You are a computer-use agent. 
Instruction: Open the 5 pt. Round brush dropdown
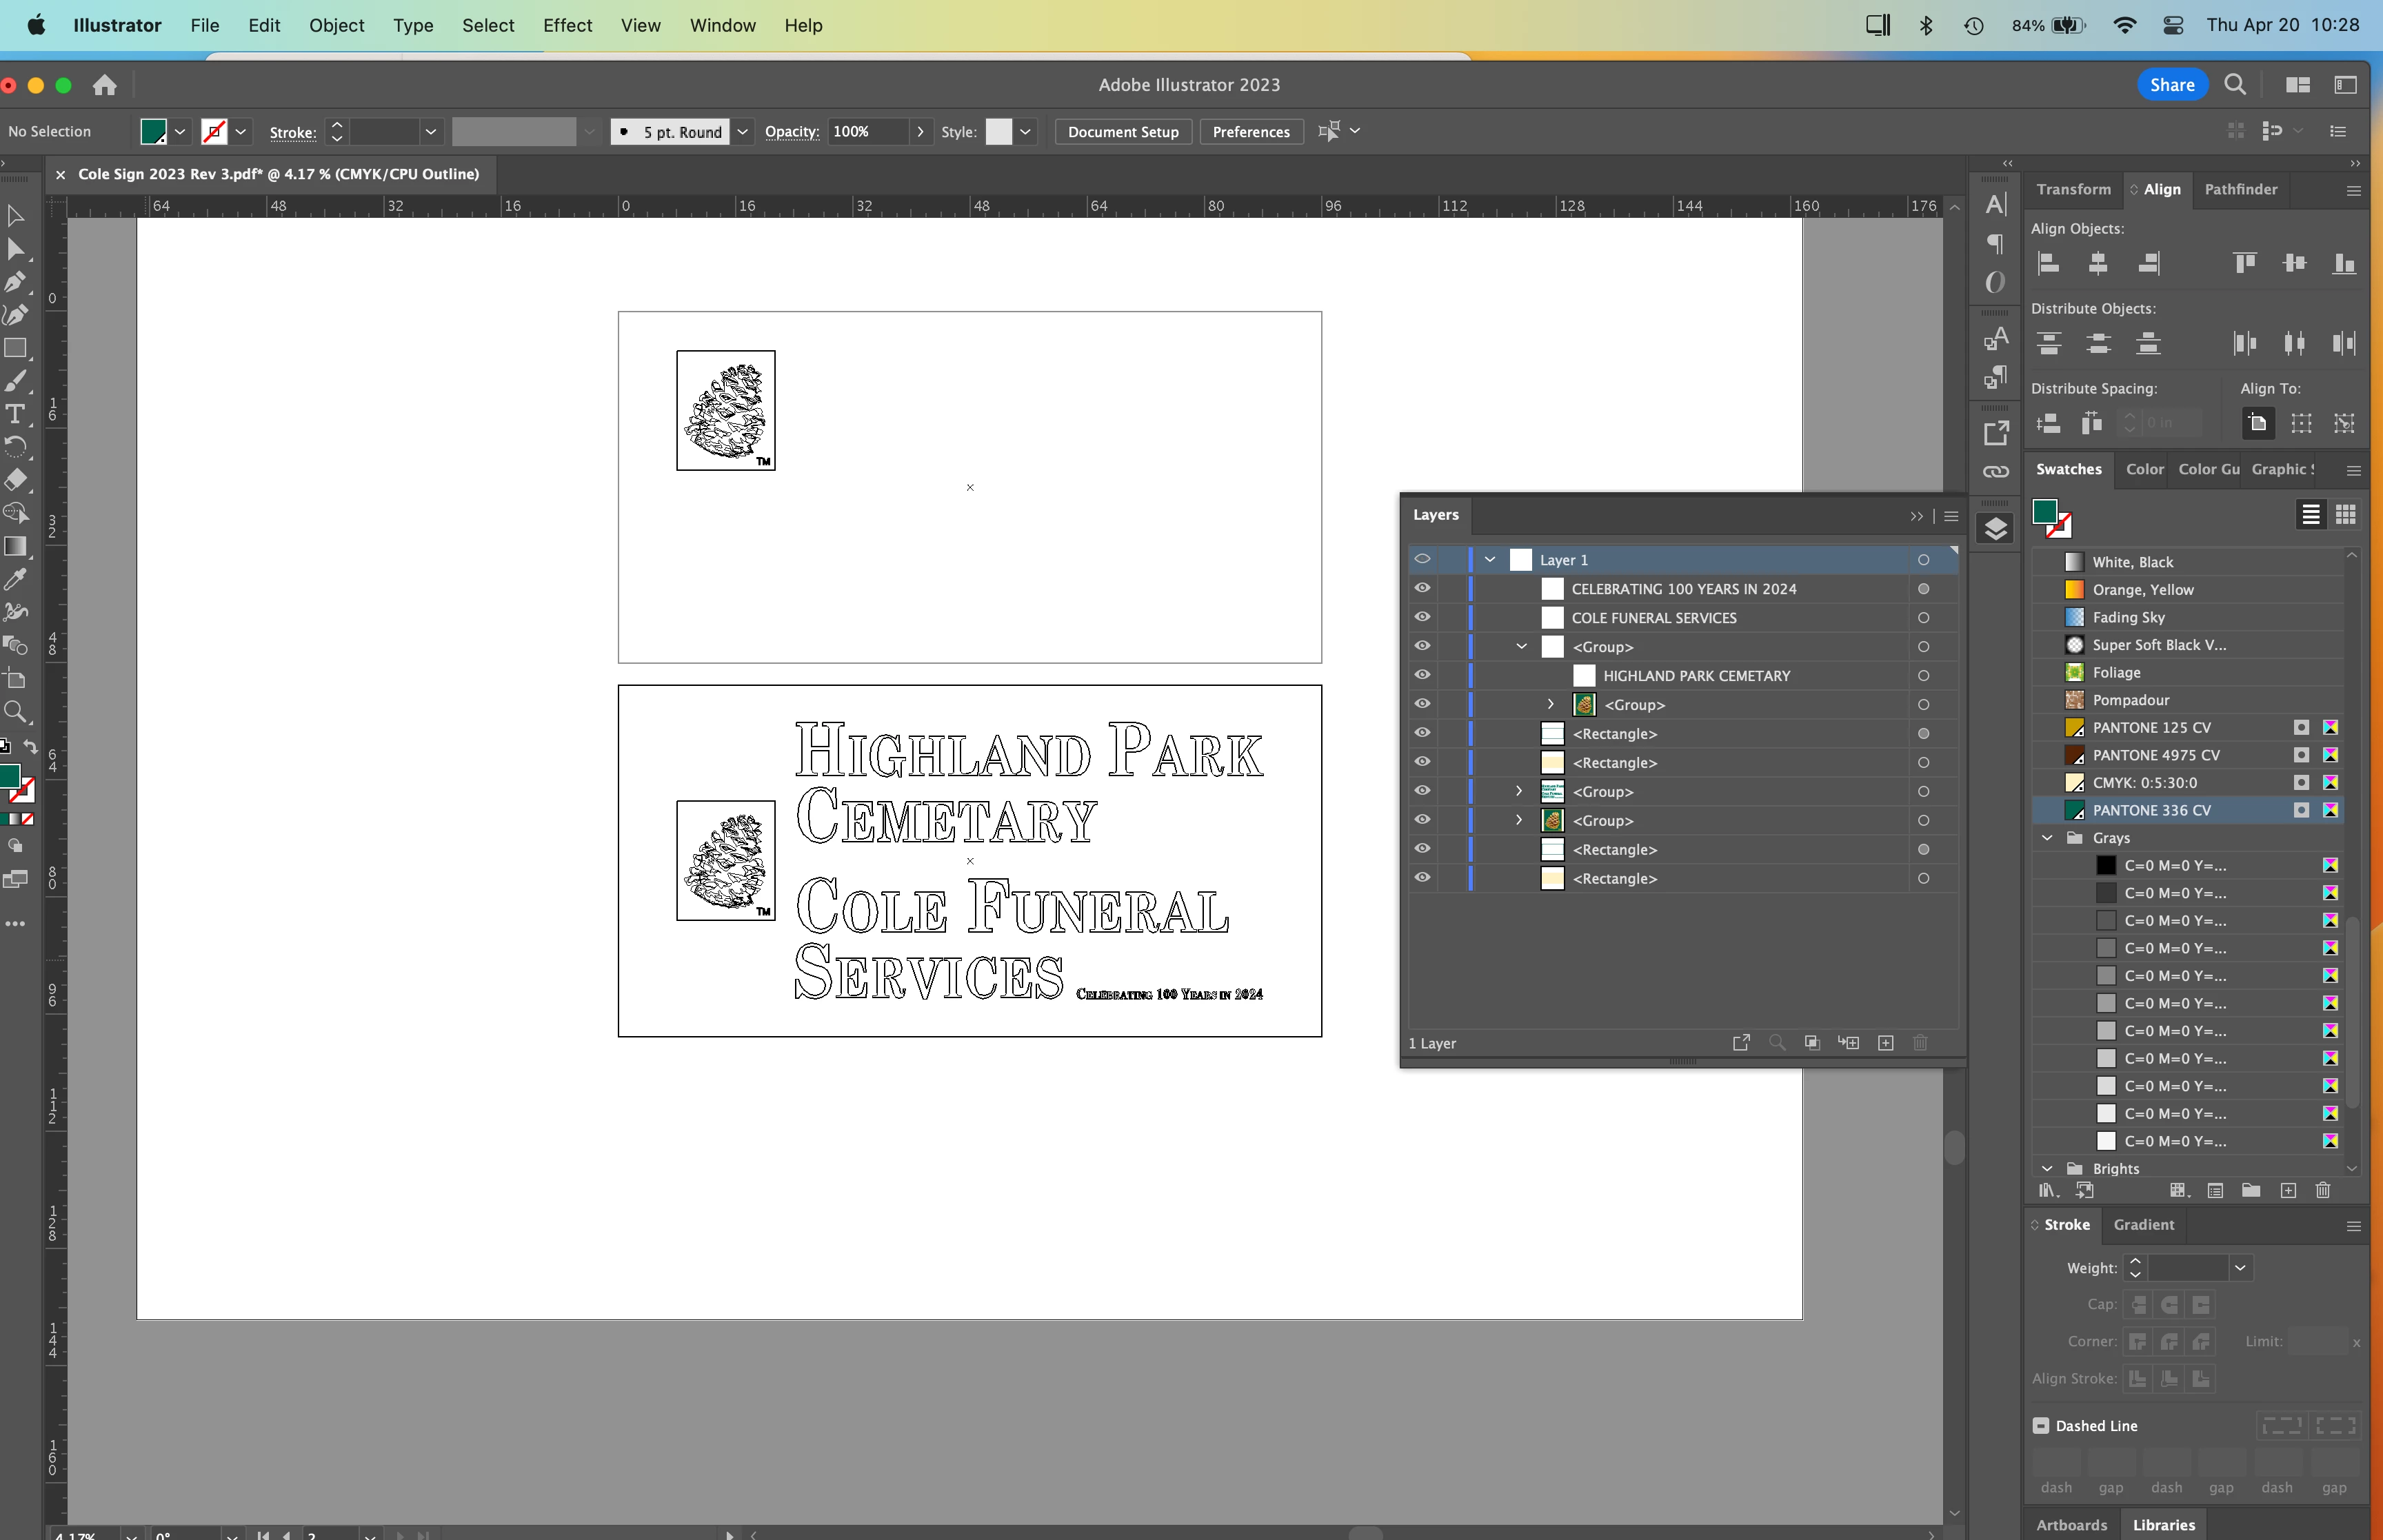pos(743,132)
